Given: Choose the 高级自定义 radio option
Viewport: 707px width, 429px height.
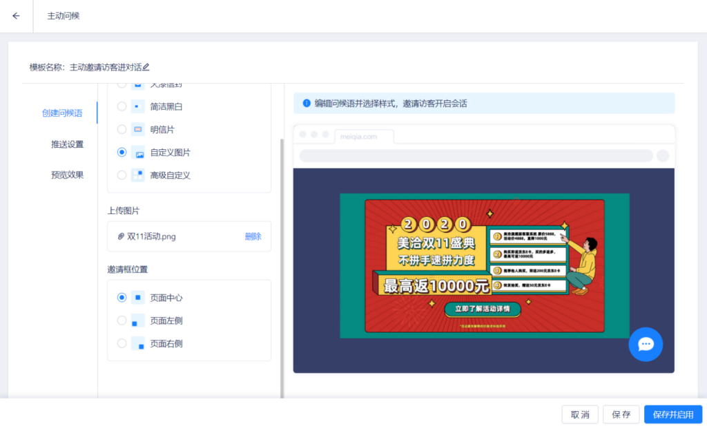Looking at the screenshot, I should click(122, 175).
